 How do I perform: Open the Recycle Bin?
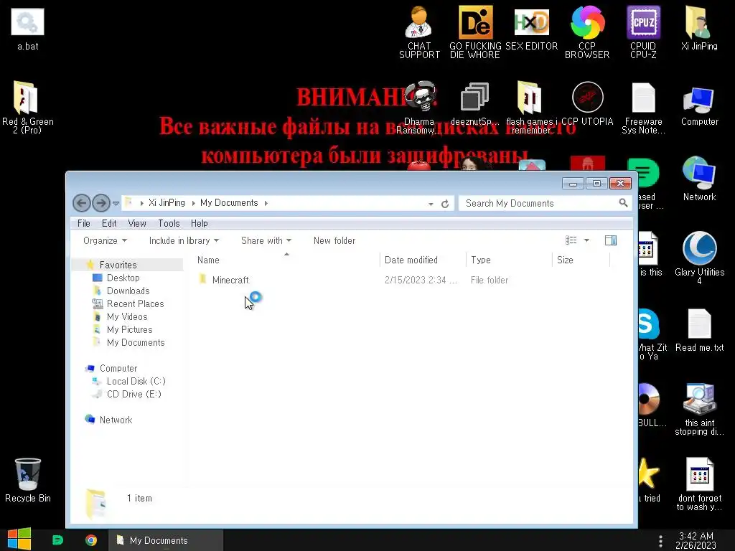[x=28, y=481]
